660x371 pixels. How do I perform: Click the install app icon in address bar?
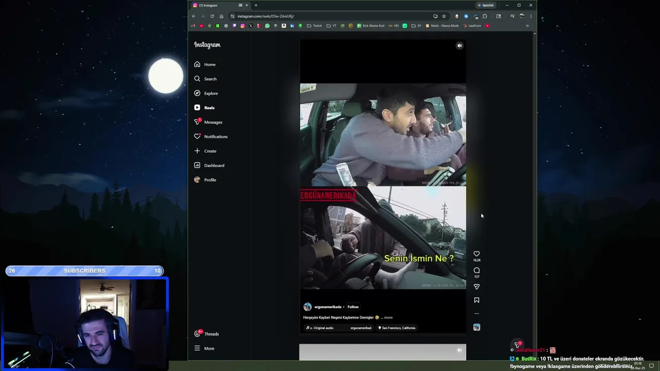click(x=435, y=16)
